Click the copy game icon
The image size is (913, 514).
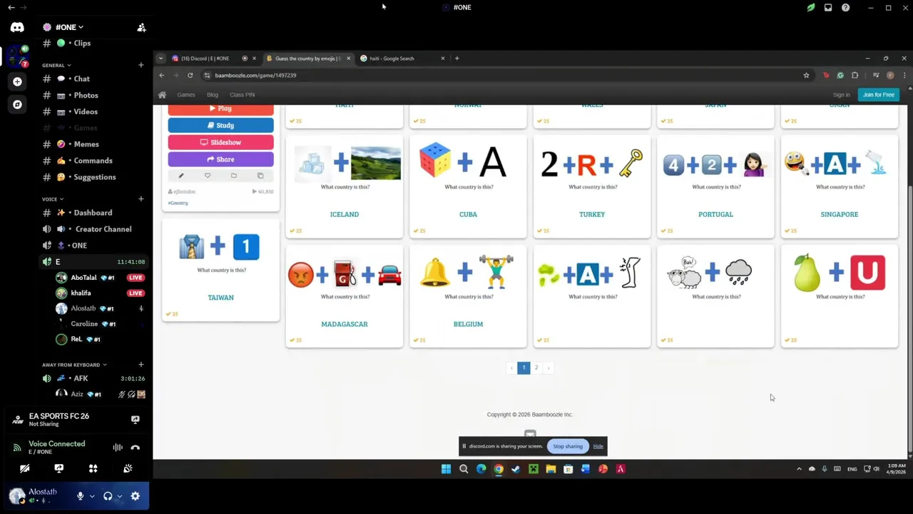point(260,176)
